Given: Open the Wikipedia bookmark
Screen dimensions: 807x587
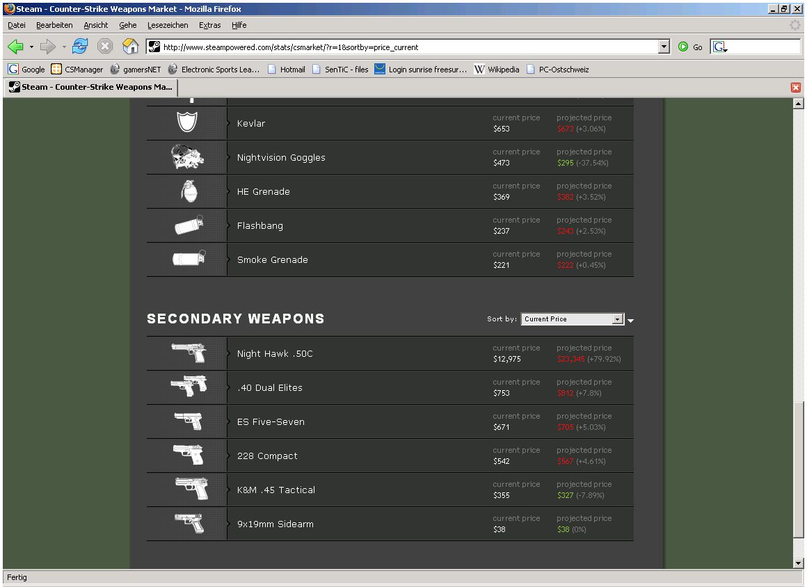Looking at the screenshot, I should pyautogui.click(x=496, y=69).
